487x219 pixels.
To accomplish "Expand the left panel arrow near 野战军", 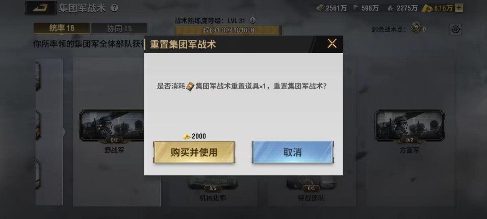I will coord(64,132).
